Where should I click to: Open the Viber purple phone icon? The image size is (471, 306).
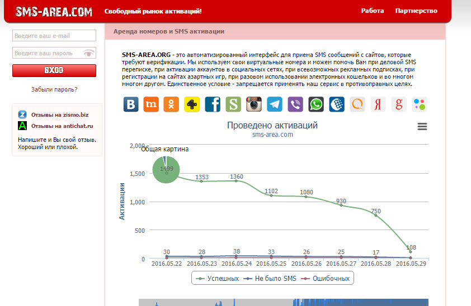click(x=295, y=104)
